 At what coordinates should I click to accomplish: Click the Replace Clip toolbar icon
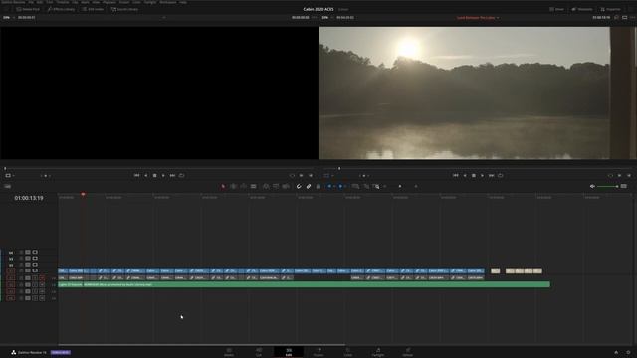286,186
